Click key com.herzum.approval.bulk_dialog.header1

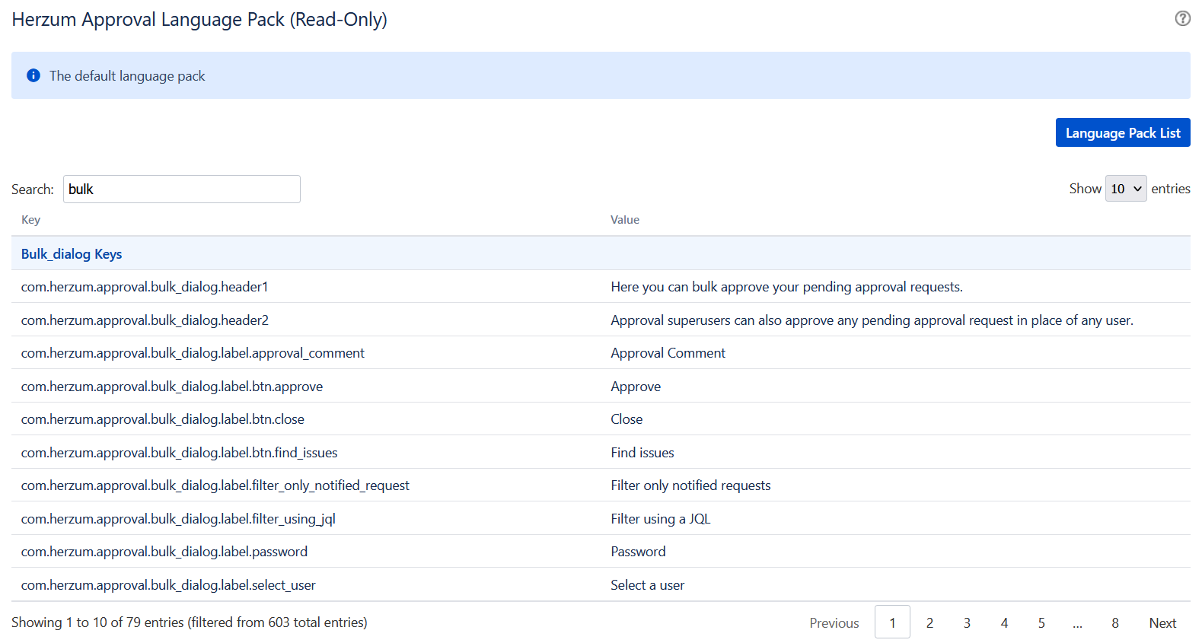[x=145, y=287]
